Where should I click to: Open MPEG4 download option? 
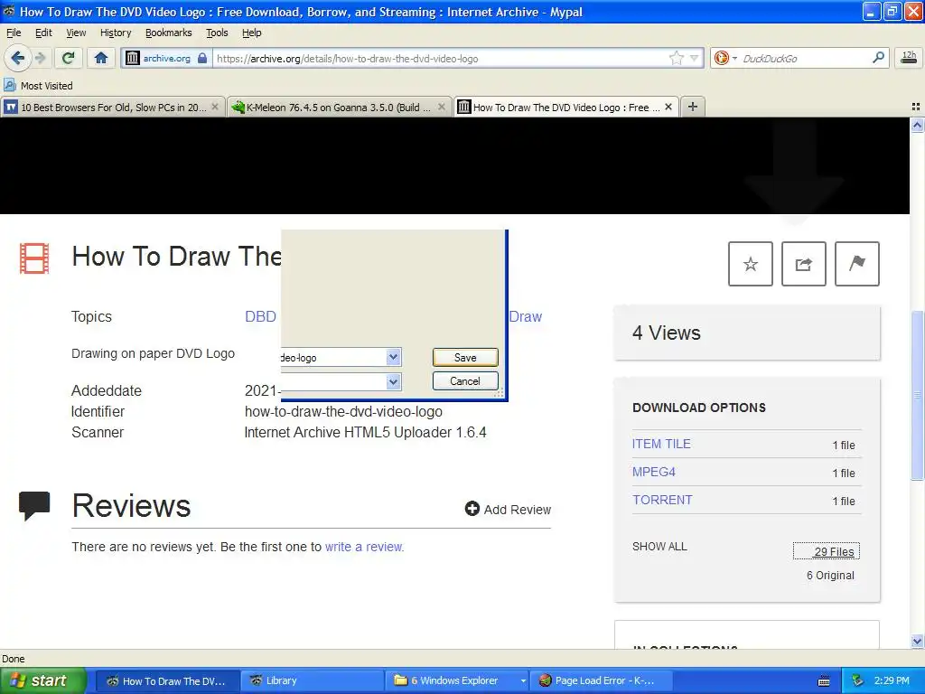pyautogui.click(x=654, y=472)
